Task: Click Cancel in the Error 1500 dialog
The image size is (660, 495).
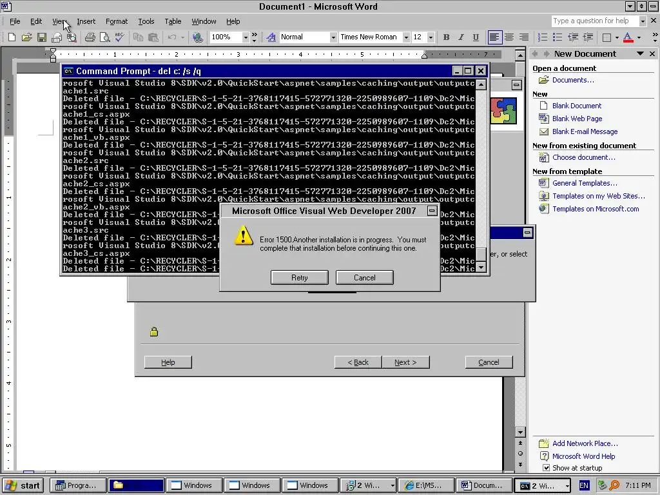Action: click(x=365, y=277)
